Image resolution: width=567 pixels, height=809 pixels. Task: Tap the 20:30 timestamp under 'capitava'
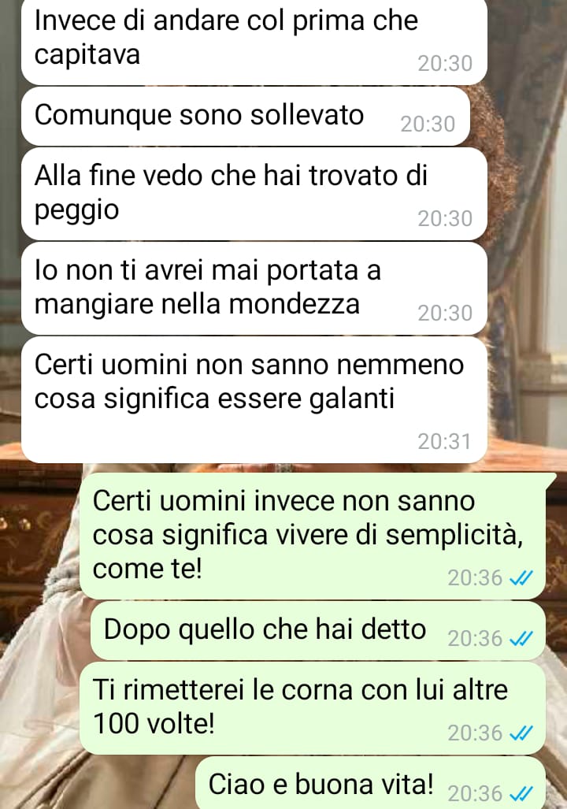pyautogui.click(x=445, y=64)
